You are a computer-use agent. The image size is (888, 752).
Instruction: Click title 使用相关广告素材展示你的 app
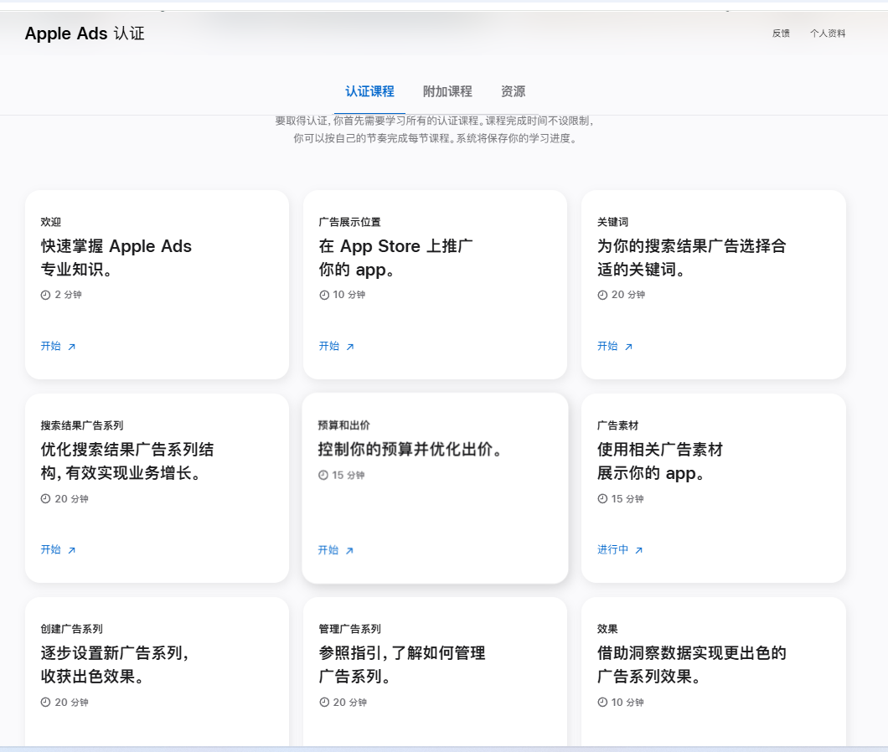[660, 461]
